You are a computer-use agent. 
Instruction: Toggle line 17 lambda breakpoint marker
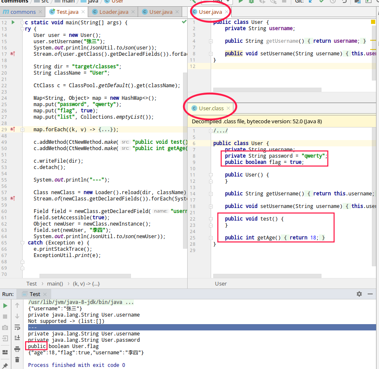coord(13,54)
